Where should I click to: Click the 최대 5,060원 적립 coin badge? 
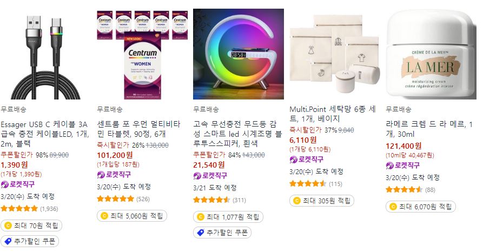pyautogui.click(x=132, y=216)
